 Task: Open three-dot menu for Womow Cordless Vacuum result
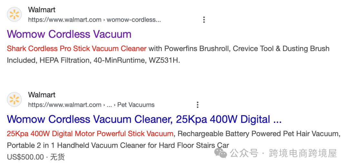click(x=204, y=20)
